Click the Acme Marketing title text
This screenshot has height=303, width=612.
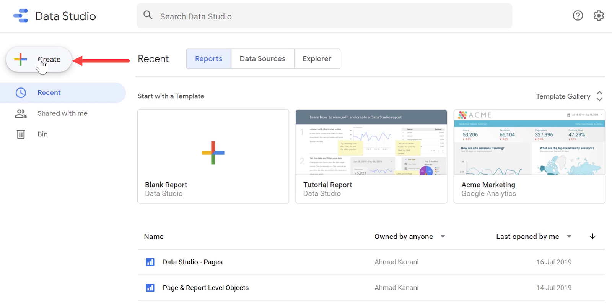[x=488, y=185]
